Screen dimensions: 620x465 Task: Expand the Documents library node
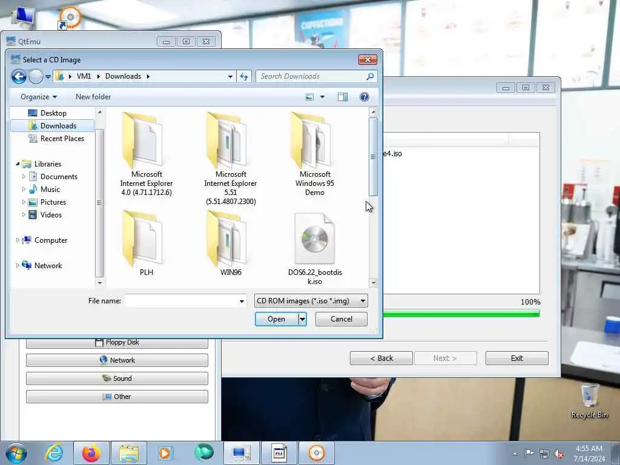(24, 176)
